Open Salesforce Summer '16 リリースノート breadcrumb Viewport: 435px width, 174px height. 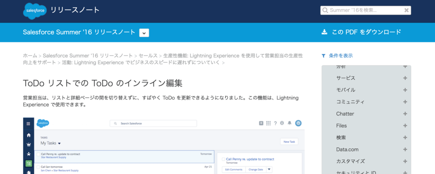88,56
